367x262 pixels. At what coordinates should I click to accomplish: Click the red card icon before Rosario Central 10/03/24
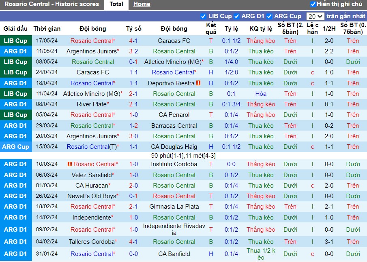(x=70, y=164)
